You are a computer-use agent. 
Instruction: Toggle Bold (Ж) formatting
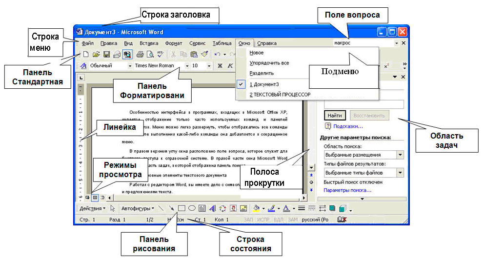point(220,66)
